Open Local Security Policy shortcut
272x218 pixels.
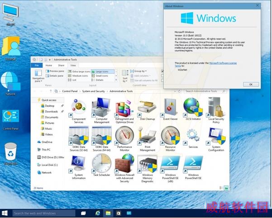click(x=216, y=110)
